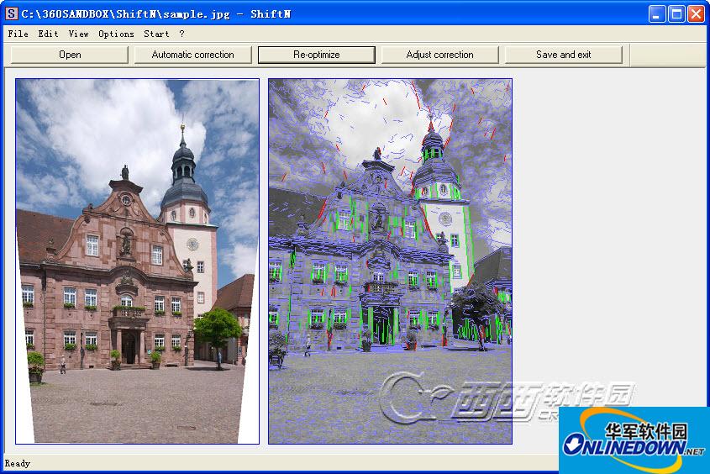Close the ShiftN window

tap(696, 14)
